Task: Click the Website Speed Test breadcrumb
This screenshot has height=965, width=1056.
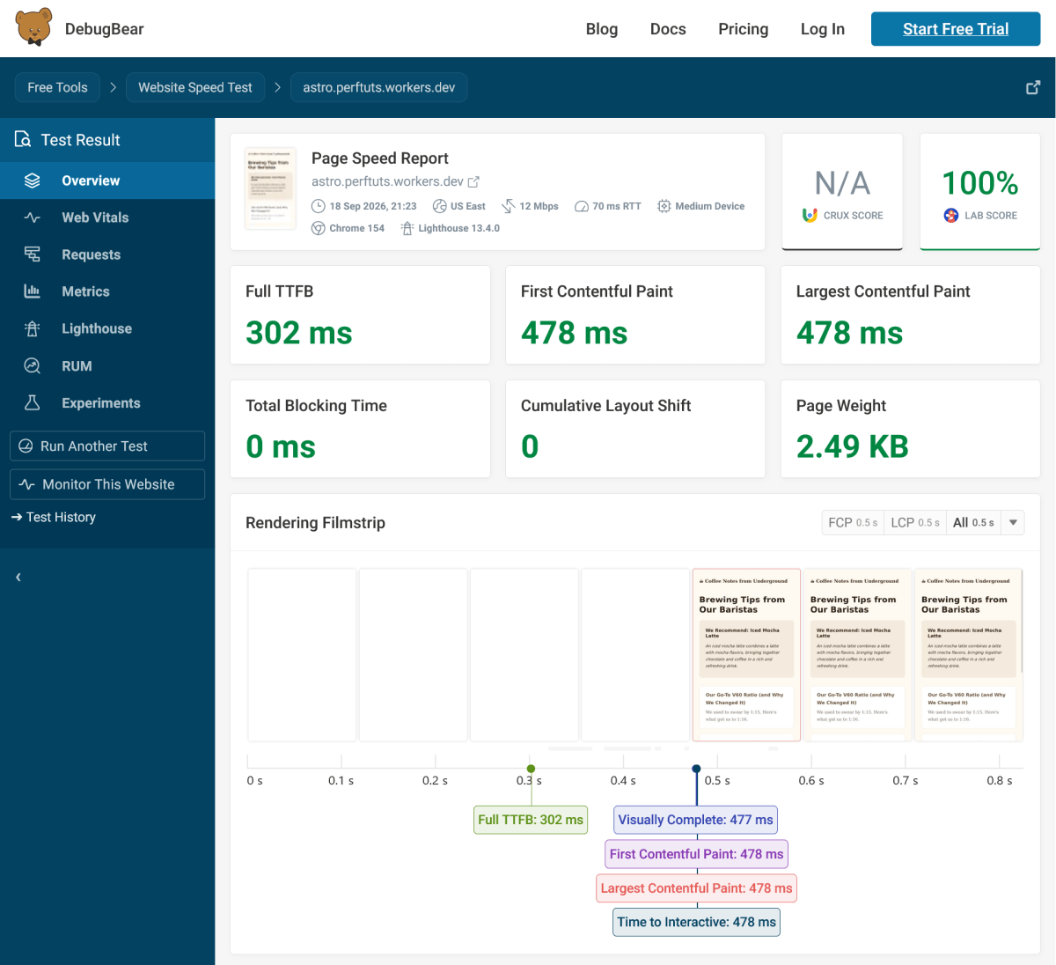Action: pyautogui.click(x=195, y=87)
